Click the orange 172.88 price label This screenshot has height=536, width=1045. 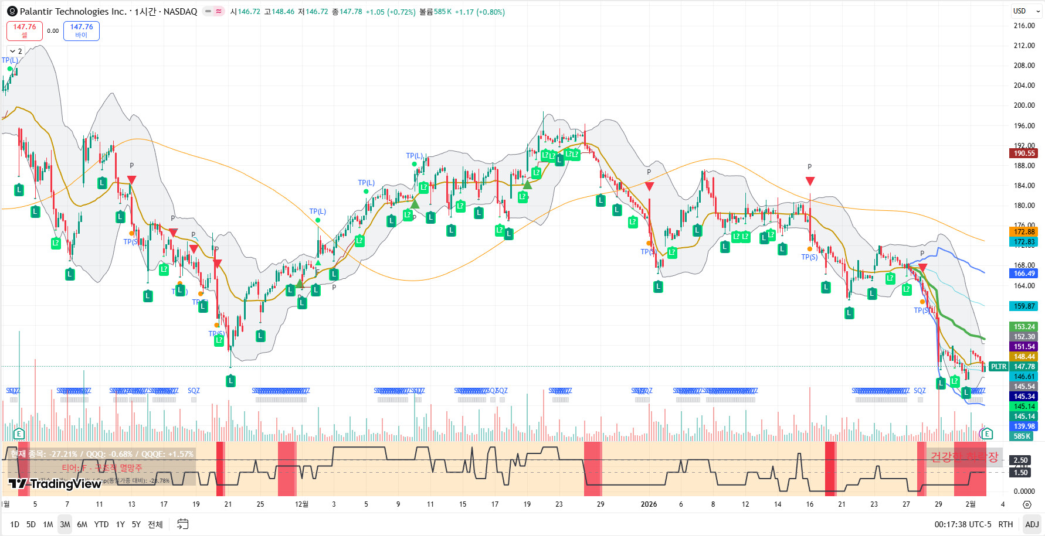tap(1024, 232)
